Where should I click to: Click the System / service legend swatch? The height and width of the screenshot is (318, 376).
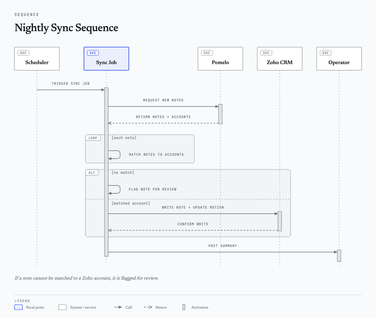[63, 307]
